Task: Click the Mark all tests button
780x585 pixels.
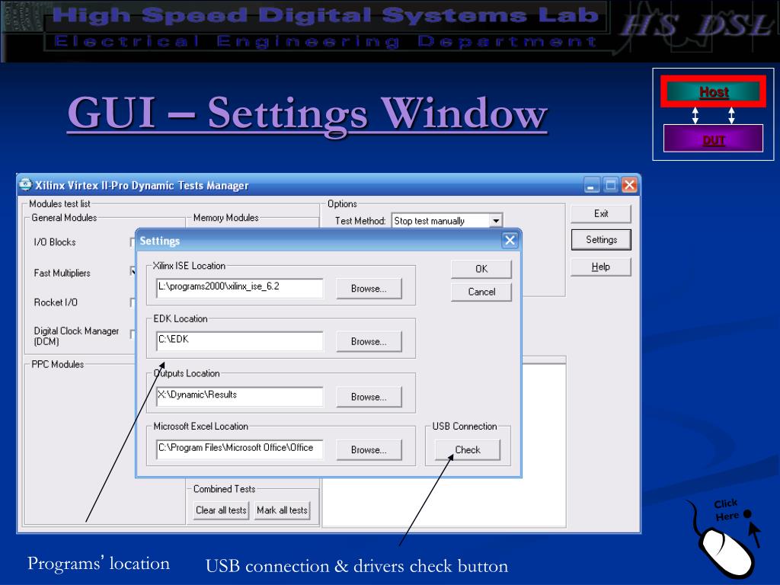Action: (x=282, y=510)
